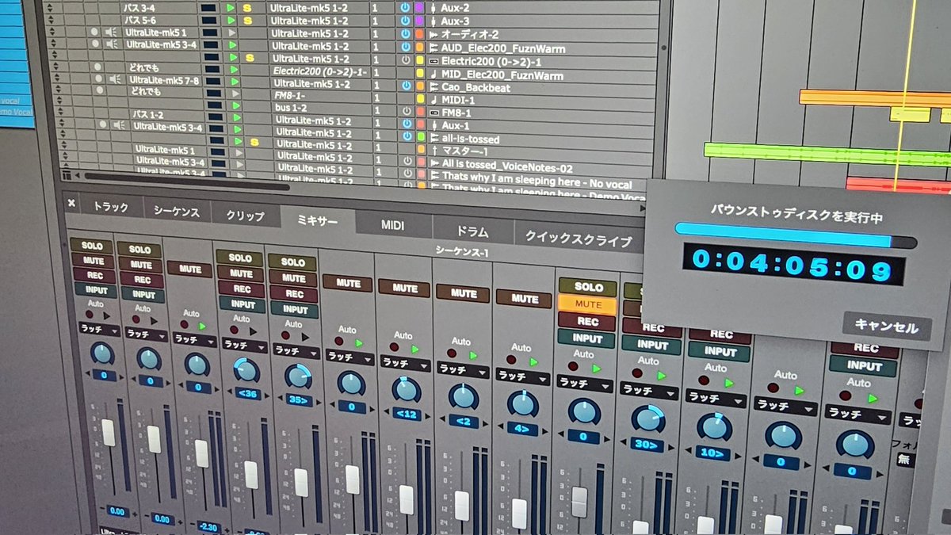This screenshot has width=951, height=535.
Task: Click the 0:04:05:09 bounce time display
Action: 793,266
